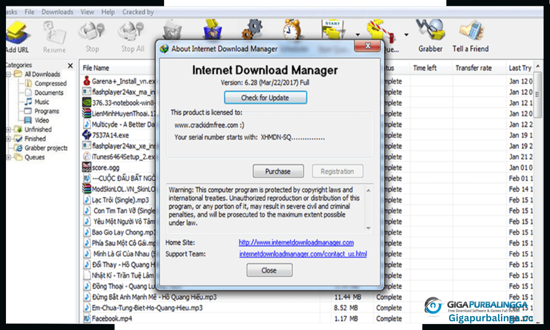Viewport: 550px width, 330px height.
Task: Click the Close button in About dialog
Action: click(x=269, y=270)
